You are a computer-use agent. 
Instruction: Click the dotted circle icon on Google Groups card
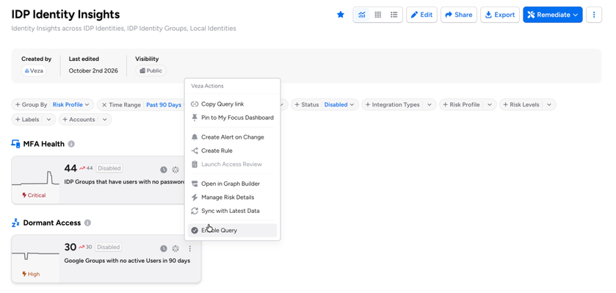pyautogui.click(x=175, y=249)
